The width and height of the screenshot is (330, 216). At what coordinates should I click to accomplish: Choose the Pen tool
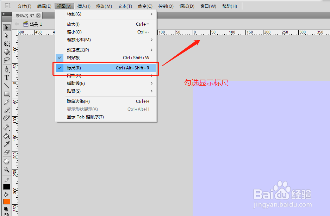pos(6,69)
